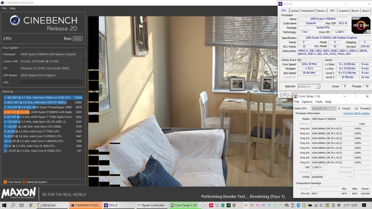Select ranking row AMD Ryzen Threadripper 1950

43,107
